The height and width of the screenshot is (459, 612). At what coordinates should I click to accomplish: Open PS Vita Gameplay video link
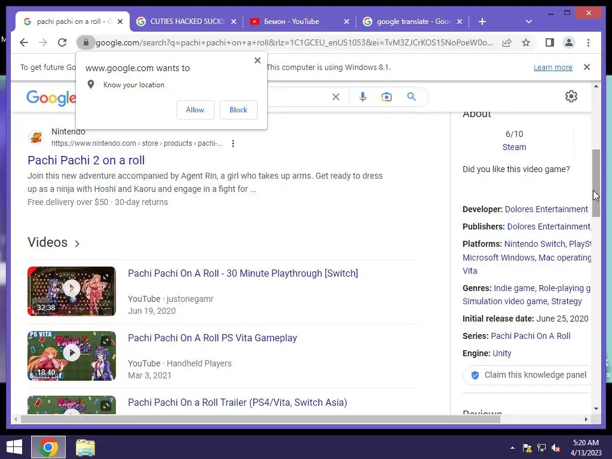coord(212,338)
